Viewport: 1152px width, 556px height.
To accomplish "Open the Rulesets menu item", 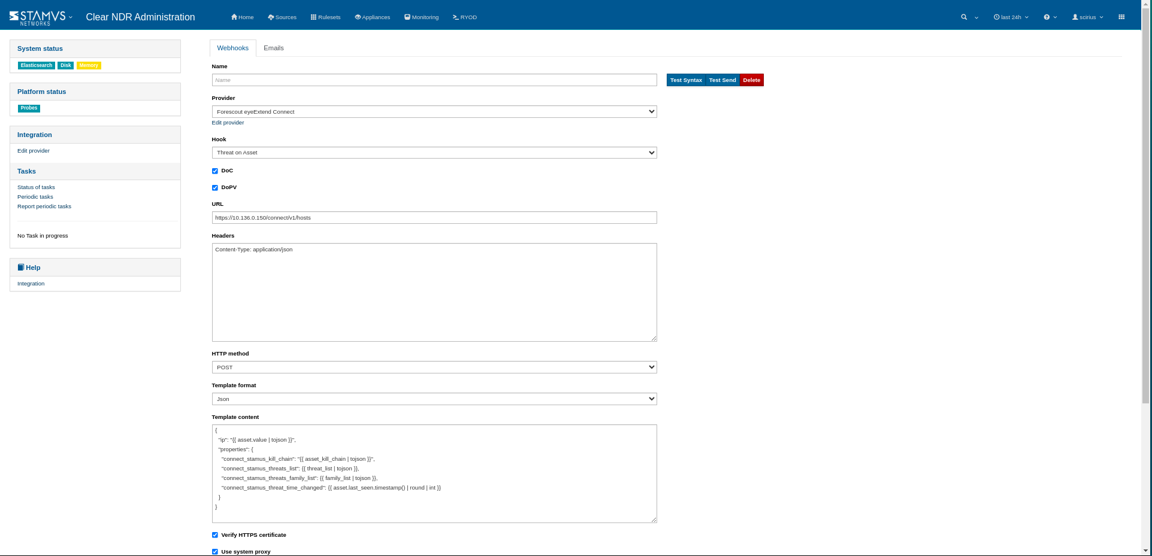I will [x=325, y=17].
